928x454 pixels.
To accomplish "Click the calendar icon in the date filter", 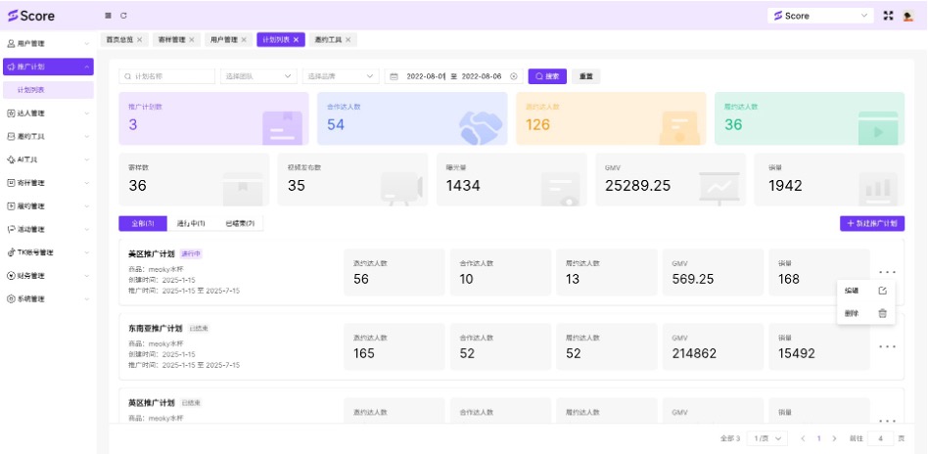I will pos(394,76).
